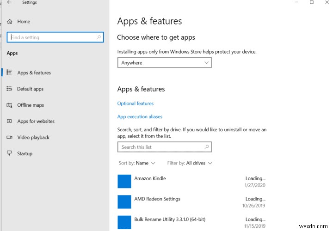
Task: Click the Default apps sidebar icon
Action: pos(9,88)
